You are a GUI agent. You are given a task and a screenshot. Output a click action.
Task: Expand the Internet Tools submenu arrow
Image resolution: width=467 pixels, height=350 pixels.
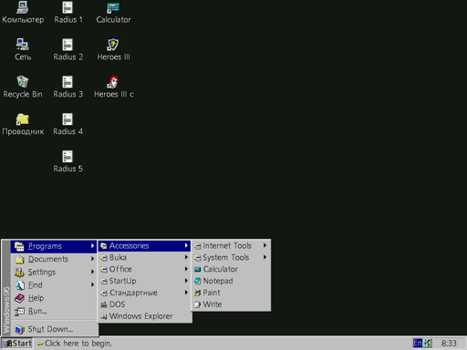[265, 245]
